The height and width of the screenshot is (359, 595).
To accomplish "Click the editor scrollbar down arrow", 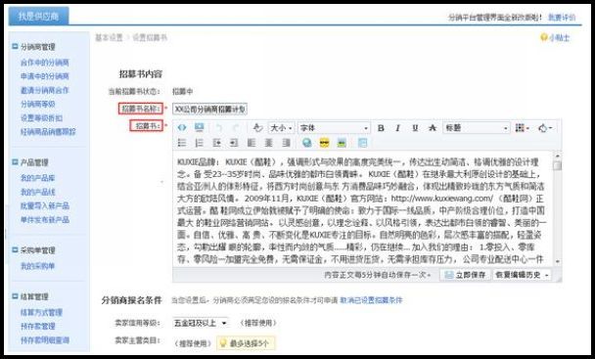I will tap(558, 261).
